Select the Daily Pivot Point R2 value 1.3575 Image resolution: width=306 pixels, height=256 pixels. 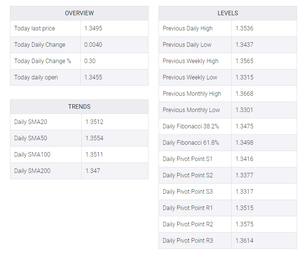[244, 224]
